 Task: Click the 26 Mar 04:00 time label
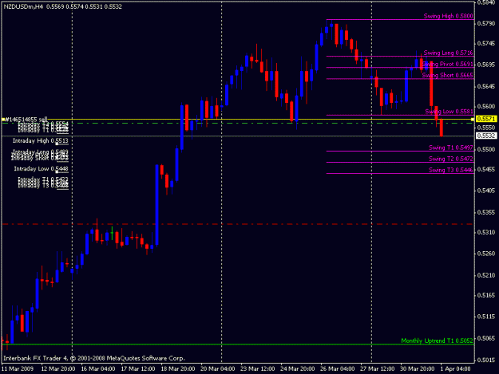pos(338,368)
